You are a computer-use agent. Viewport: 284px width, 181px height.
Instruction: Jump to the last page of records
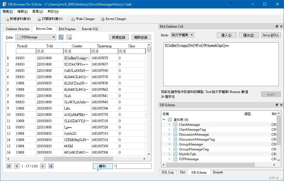point(51,166)
